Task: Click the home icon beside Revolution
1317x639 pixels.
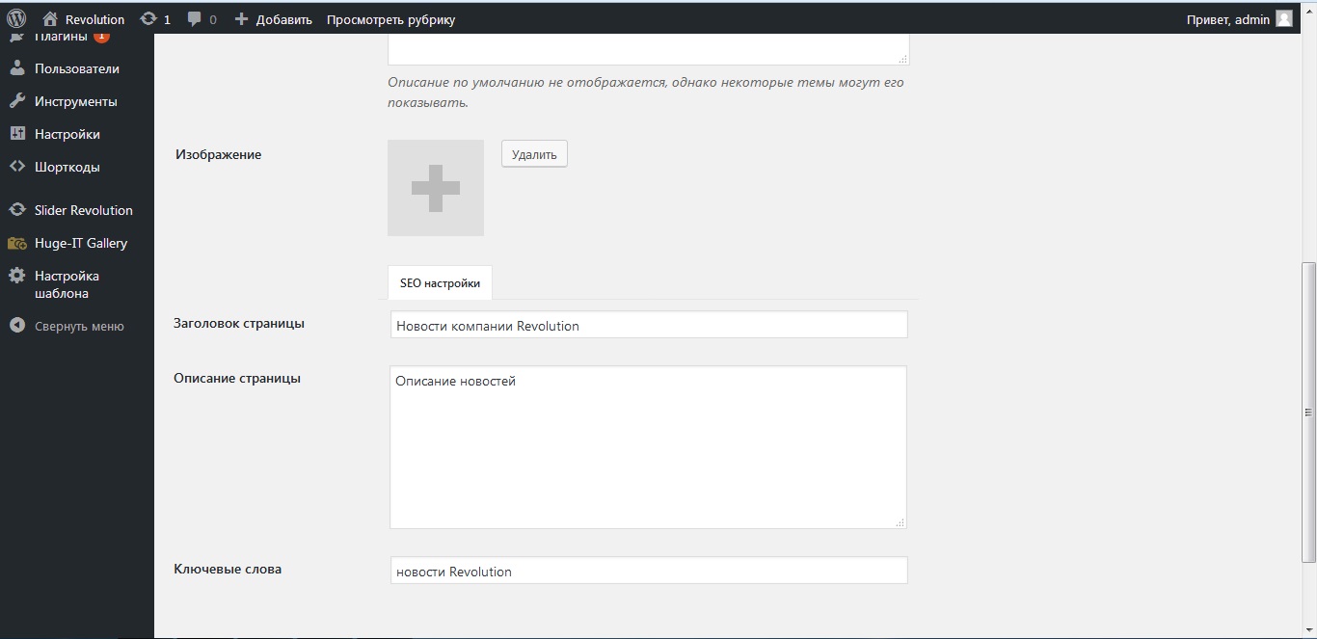Action: [50, 19]
